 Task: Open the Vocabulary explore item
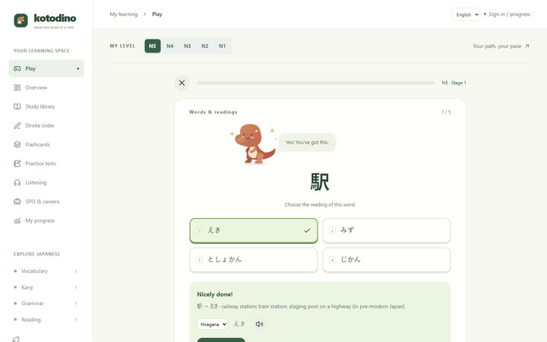(46, 271)
